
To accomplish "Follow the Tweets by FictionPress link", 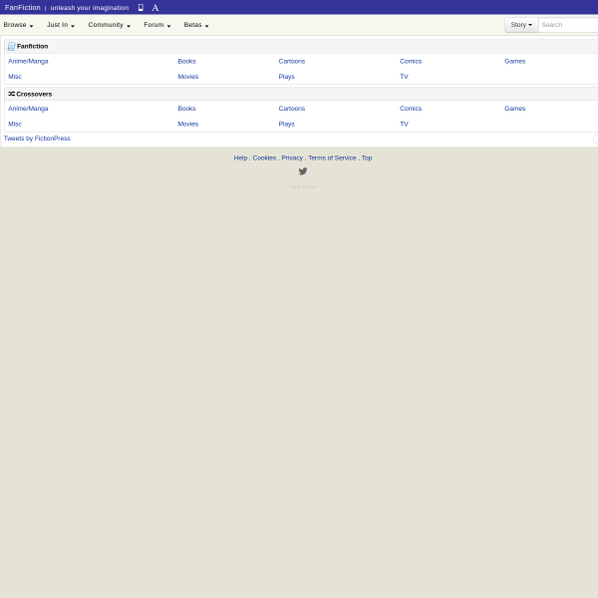I will coord(37,139).
